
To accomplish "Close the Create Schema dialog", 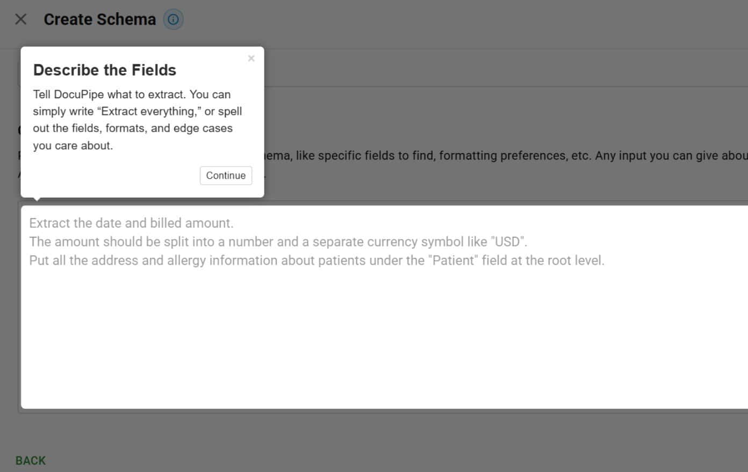I will tap(21, 19).
